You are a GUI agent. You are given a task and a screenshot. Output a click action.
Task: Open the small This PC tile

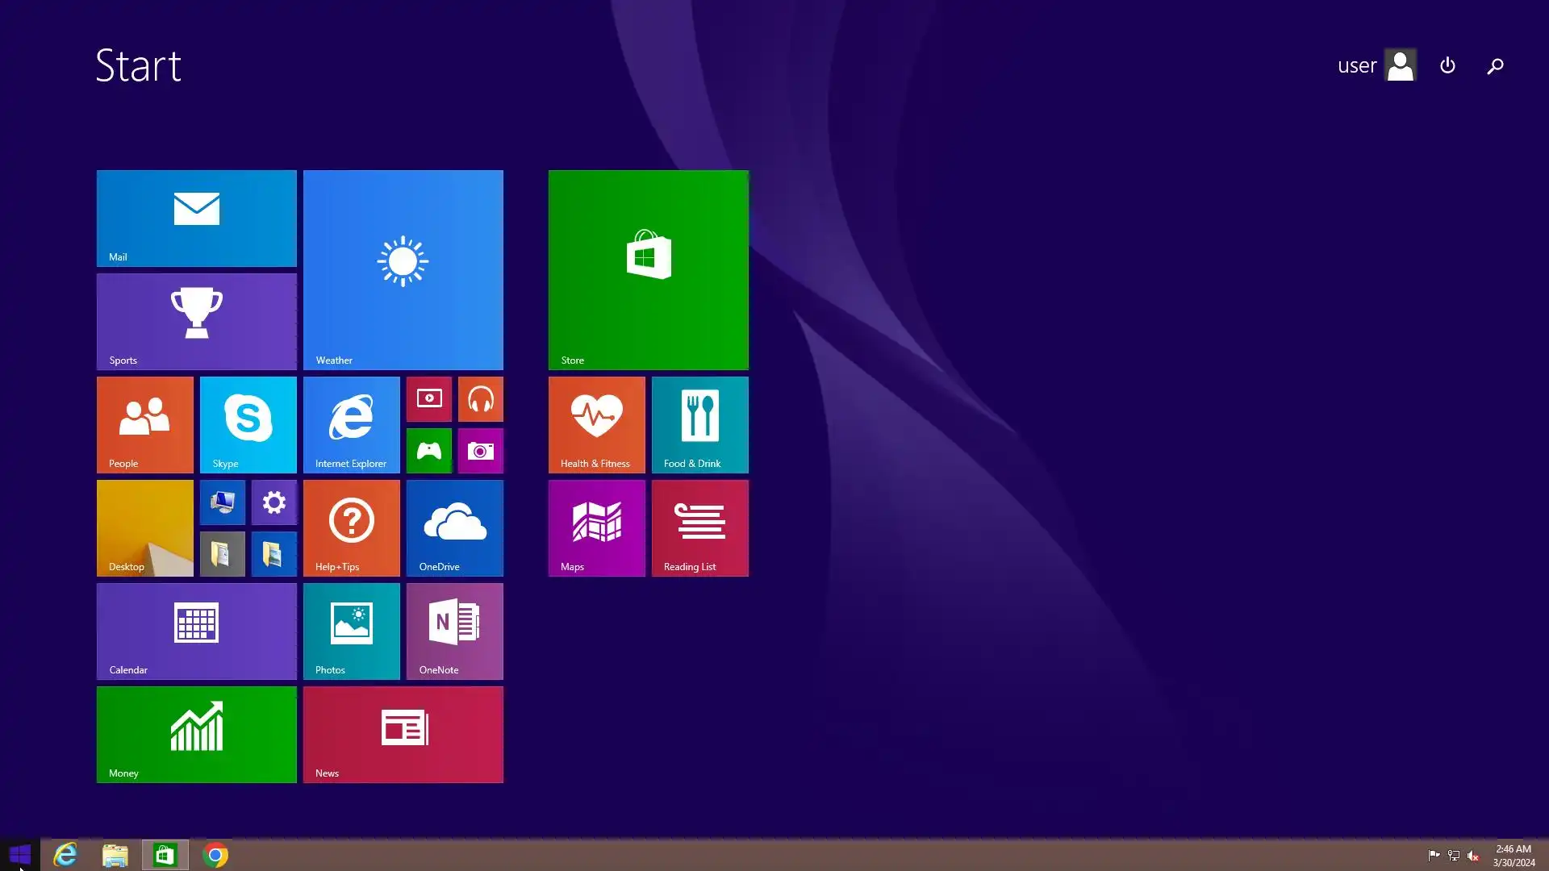(x=222, y=502)
